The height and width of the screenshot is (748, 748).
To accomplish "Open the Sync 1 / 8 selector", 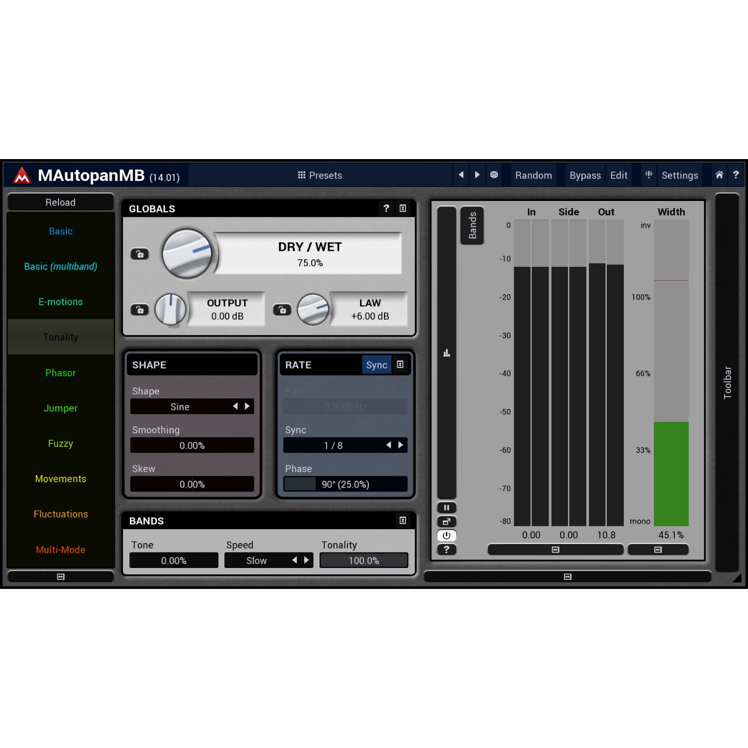I will click(345, 445).
